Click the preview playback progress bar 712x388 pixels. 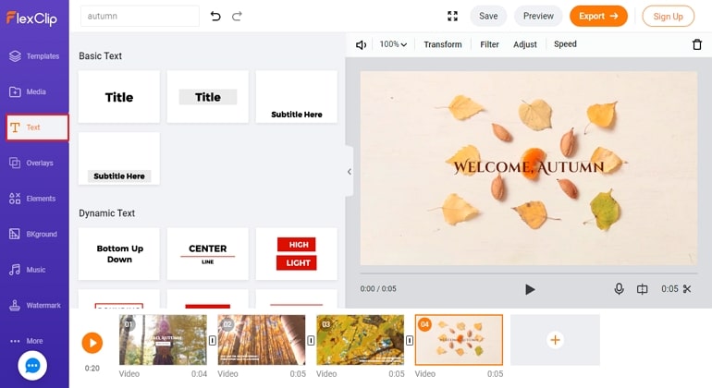click(x=529, y=273)
